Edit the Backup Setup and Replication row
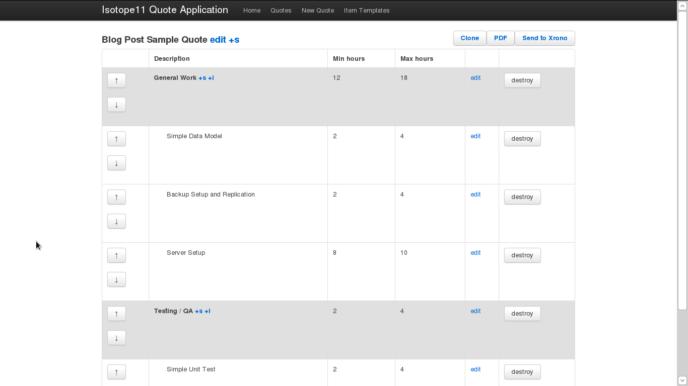Screen dimensions: 688x386 [475, 195]
